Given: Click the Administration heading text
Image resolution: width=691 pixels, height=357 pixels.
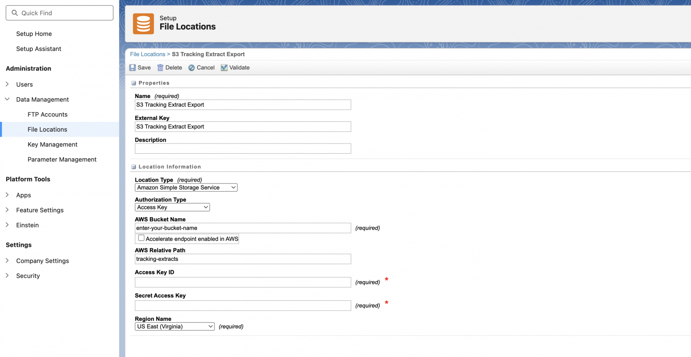Looking at the screenshot, I should (x=28, y=68).
